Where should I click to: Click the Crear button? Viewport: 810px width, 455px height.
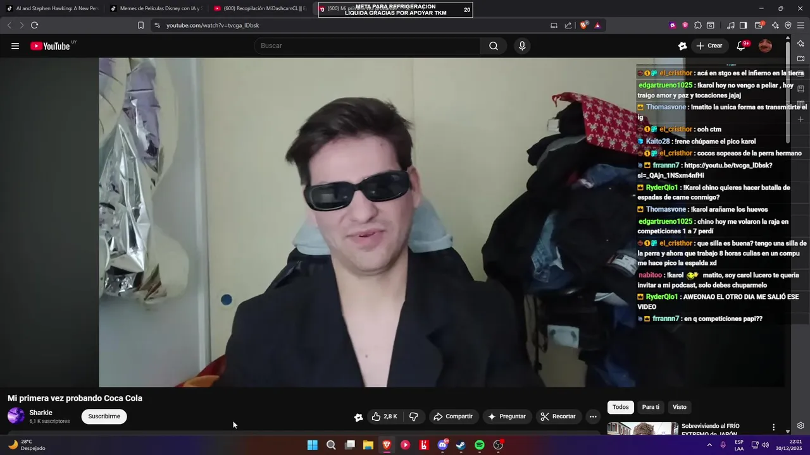click(709, 45)
